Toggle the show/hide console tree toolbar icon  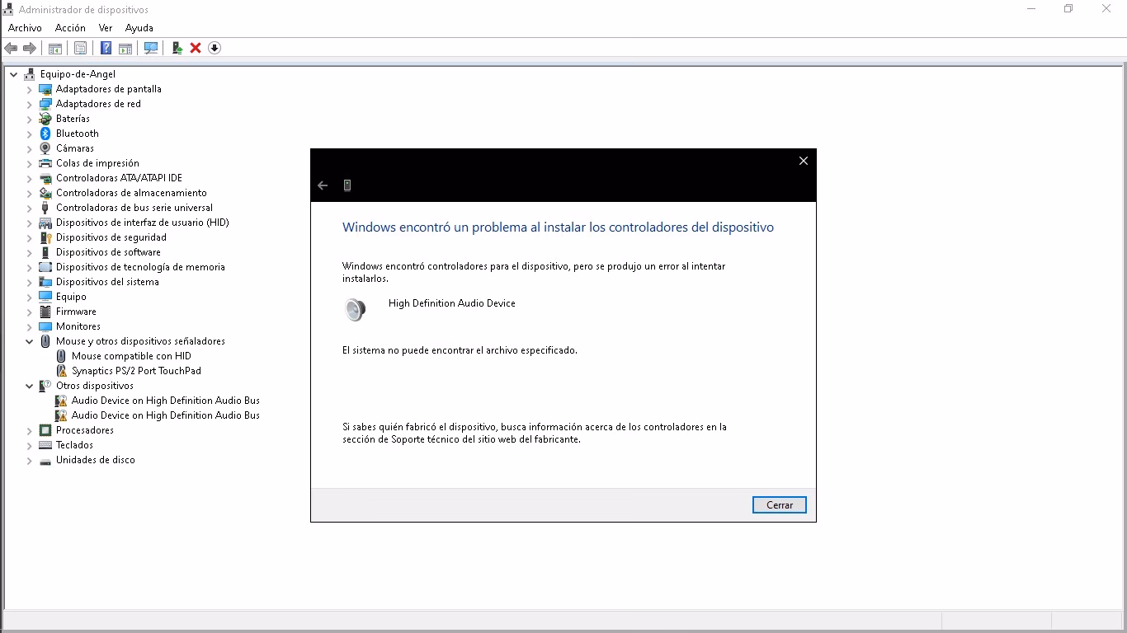point(55,48)
